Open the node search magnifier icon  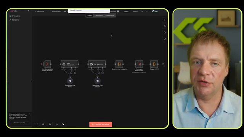165,26
